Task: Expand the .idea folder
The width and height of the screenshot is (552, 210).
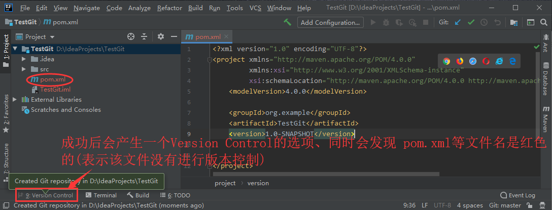Action: pyautogui.click(x=24, y=59)
